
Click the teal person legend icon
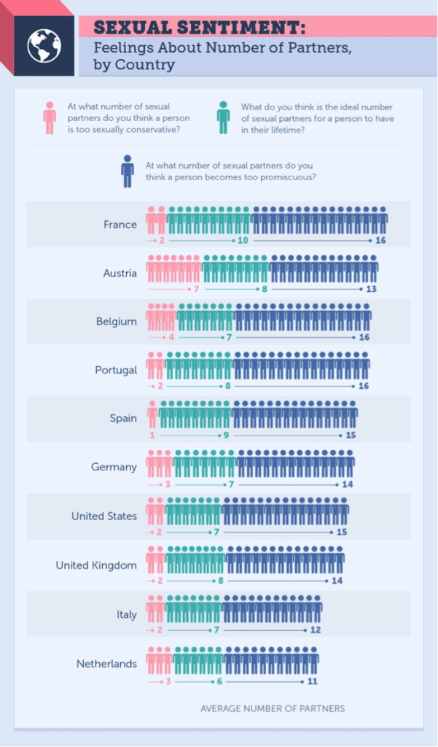click(x=223, y=117)
